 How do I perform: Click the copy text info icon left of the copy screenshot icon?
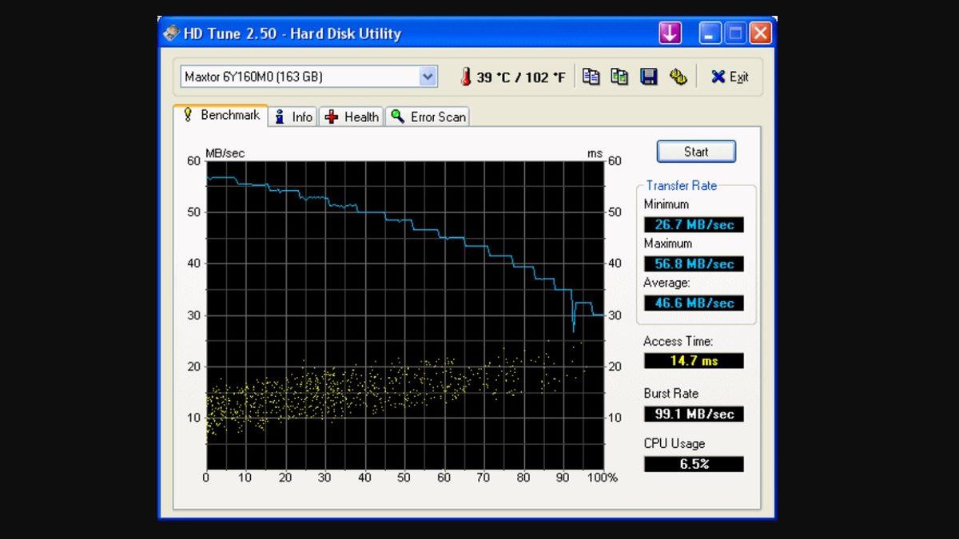coord(591,77)
